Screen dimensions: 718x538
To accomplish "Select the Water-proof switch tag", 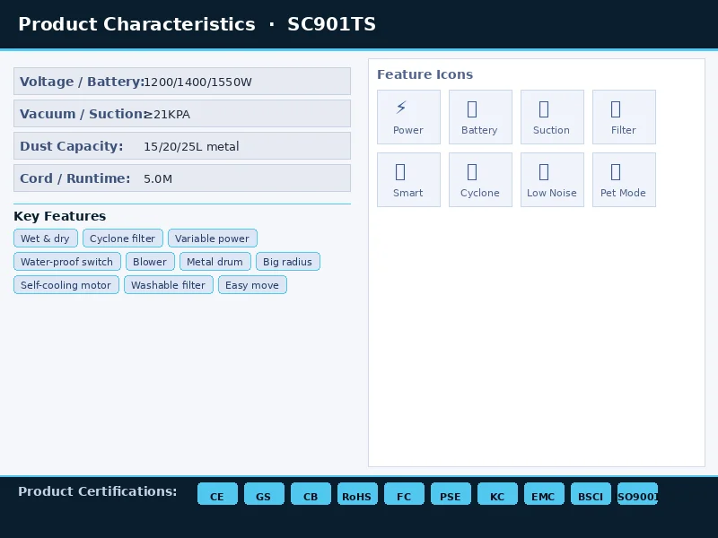I will 66,262.
